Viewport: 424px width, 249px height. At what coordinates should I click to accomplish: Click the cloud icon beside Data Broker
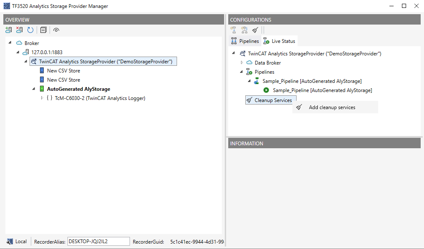coord(249,62)
